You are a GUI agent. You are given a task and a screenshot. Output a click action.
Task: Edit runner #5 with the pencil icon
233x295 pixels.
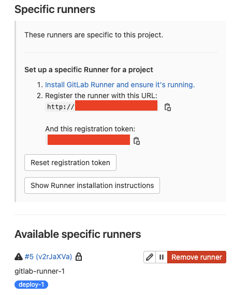coord(150,257)
